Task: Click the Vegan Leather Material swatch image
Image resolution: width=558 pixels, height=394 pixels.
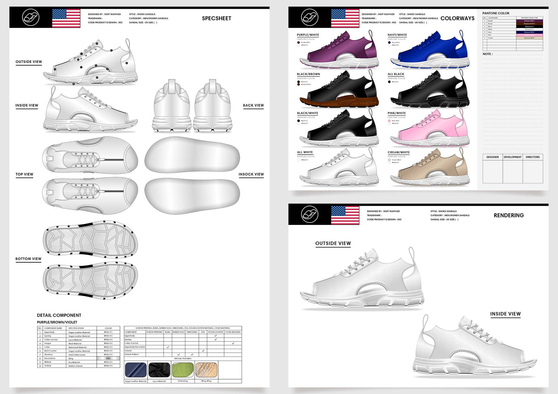Action: click(136, 370)
